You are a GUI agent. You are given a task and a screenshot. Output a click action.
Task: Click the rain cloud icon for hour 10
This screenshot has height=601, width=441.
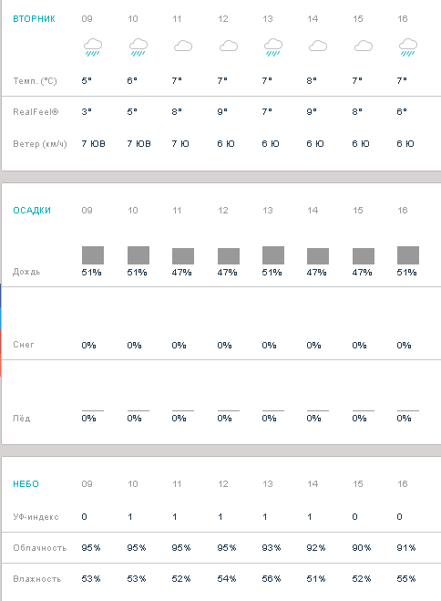(x=138, y=47)
